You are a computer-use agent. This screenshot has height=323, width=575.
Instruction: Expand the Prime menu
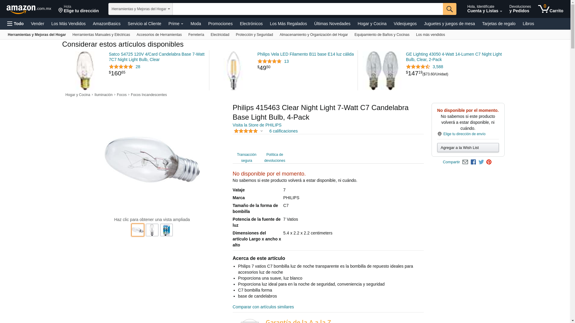click(176, 24)
